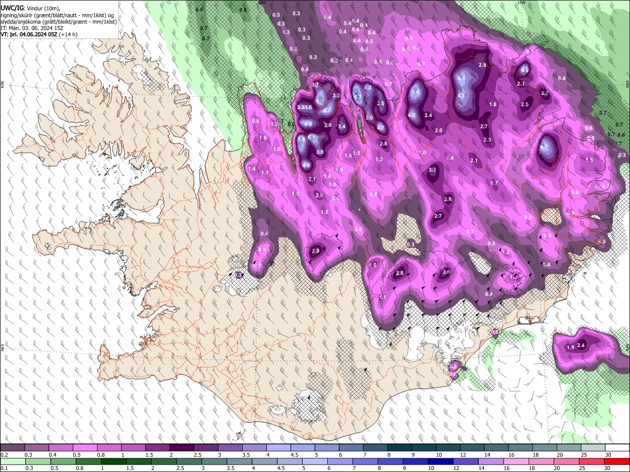
Task: Pick the darkest purple swatch labeled 2
Action: [181, 447]
